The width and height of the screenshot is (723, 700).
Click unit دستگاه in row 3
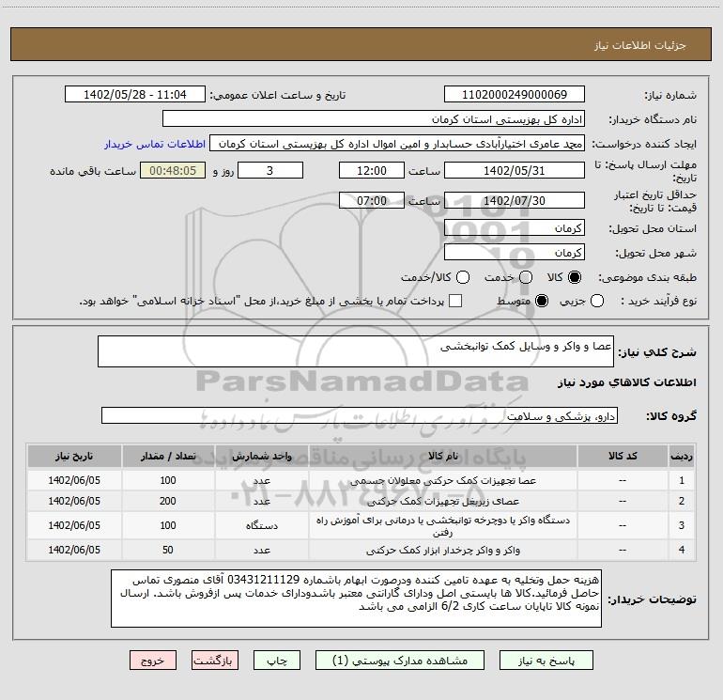pyautogui.click(x=261, y=525)
